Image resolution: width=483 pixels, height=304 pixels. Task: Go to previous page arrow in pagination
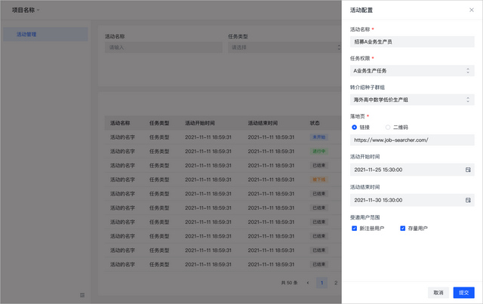coord(308,283)
